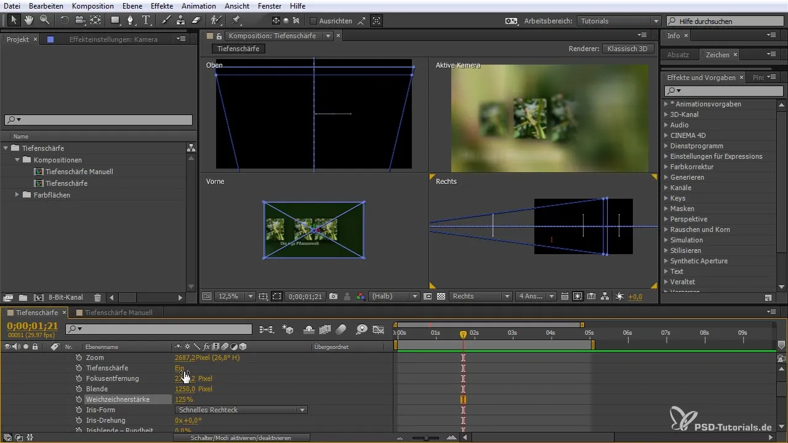788x443 pixels.
Task: Open the timeline graph editor icon
Action: pos(379,329)
